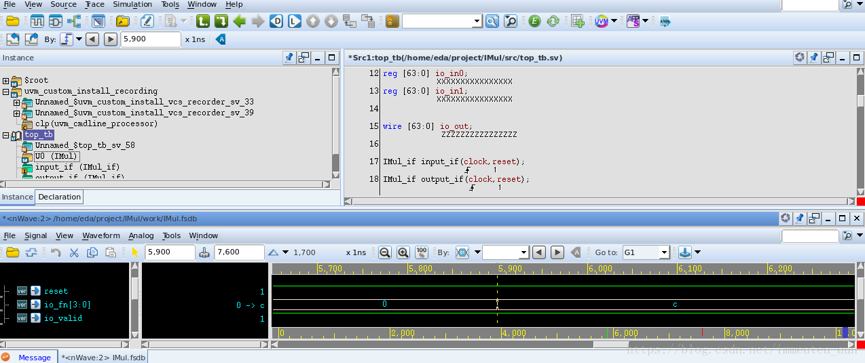Click the blue L load trace icon
This screenshot has width=865, height=363.
pos(294,21)
